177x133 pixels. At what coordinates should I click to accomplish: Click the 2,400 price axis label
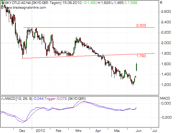166,22
